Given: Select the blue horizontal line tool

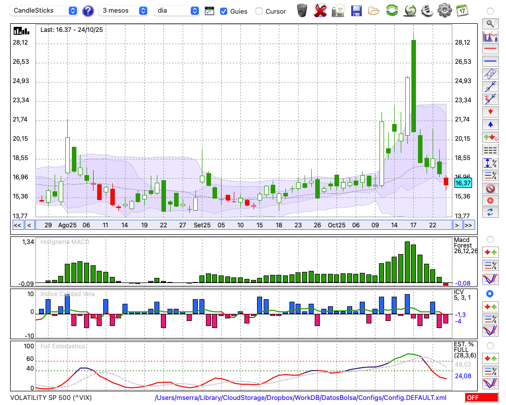Looking at the screenshot, I should (x=490, y=61).
